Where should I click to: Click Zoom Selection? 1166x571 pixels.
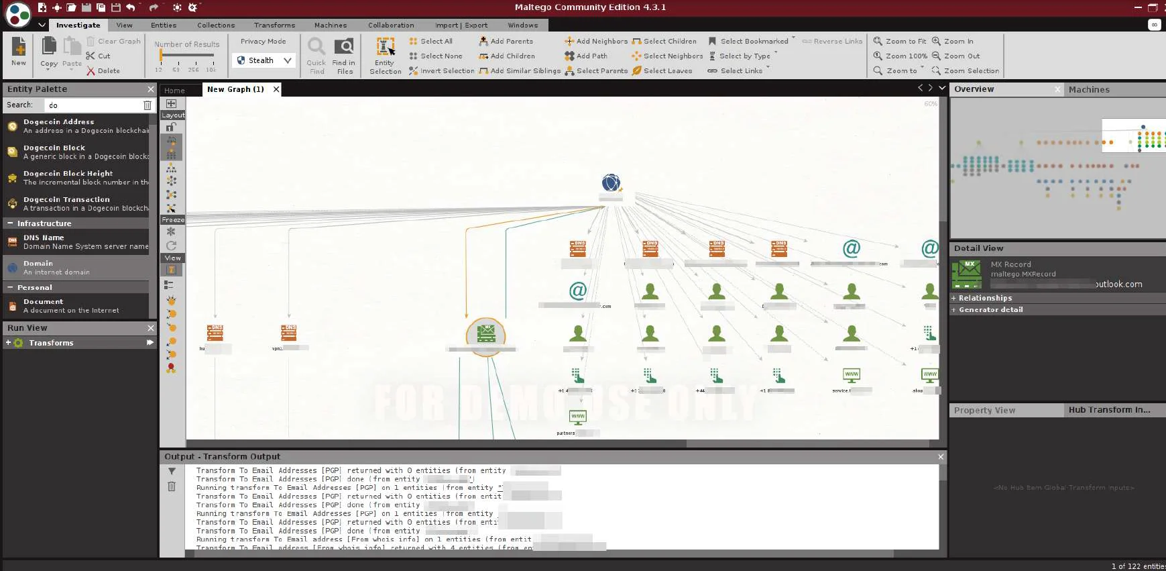pos(966,70)
